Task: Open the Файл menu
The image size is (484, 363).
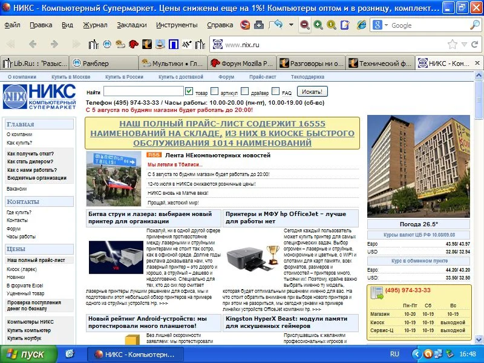Action: tap(12, 25)
